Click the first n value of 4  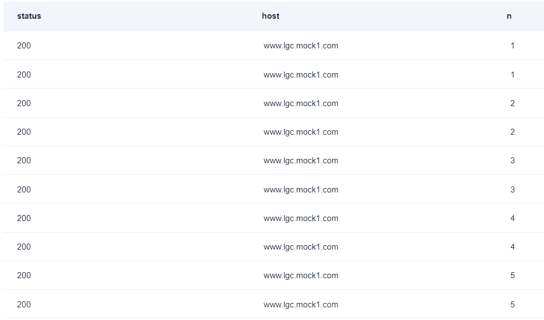coord(513,218)
